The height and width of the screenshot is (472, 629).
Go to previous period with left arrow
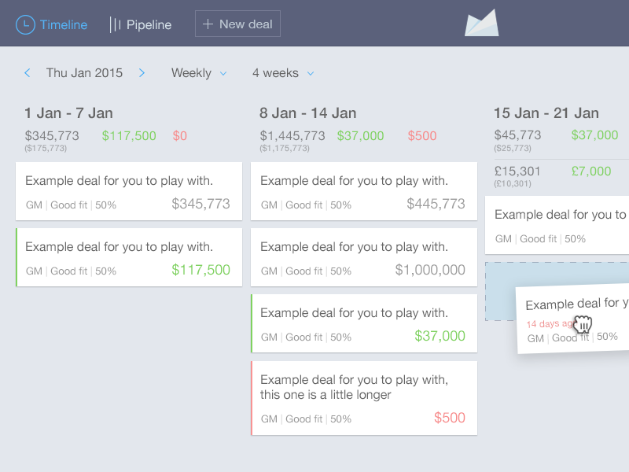(x=28, y=73)
